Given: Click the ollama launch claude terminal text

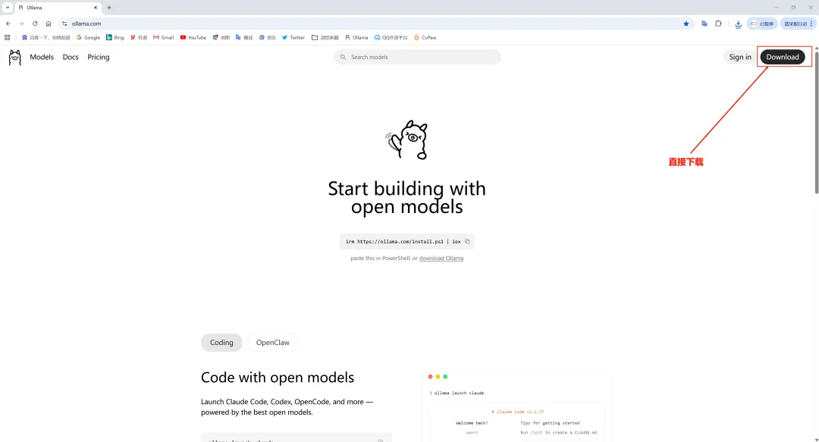Looking at the screenshot, I should [459, 393].
